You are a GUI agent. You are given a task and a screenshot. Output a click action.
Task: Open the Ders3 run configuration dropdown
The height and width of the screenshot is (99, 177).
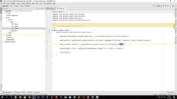pyautogui.click(x=158, y=6)
